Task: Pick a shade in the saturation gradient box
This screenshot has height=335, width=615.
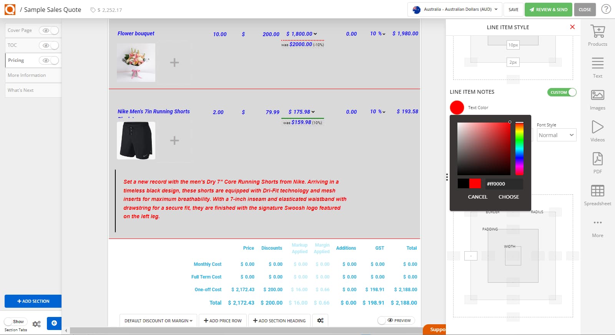Action: coord(484,149)
